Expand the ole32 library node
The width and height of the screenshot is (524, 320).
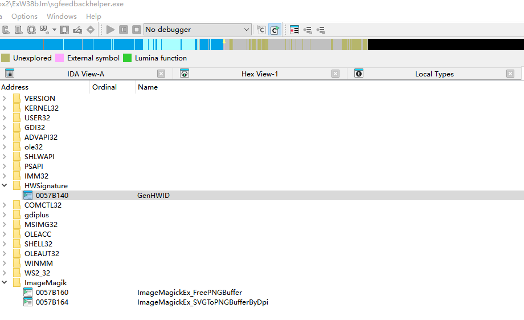(5, 147)
